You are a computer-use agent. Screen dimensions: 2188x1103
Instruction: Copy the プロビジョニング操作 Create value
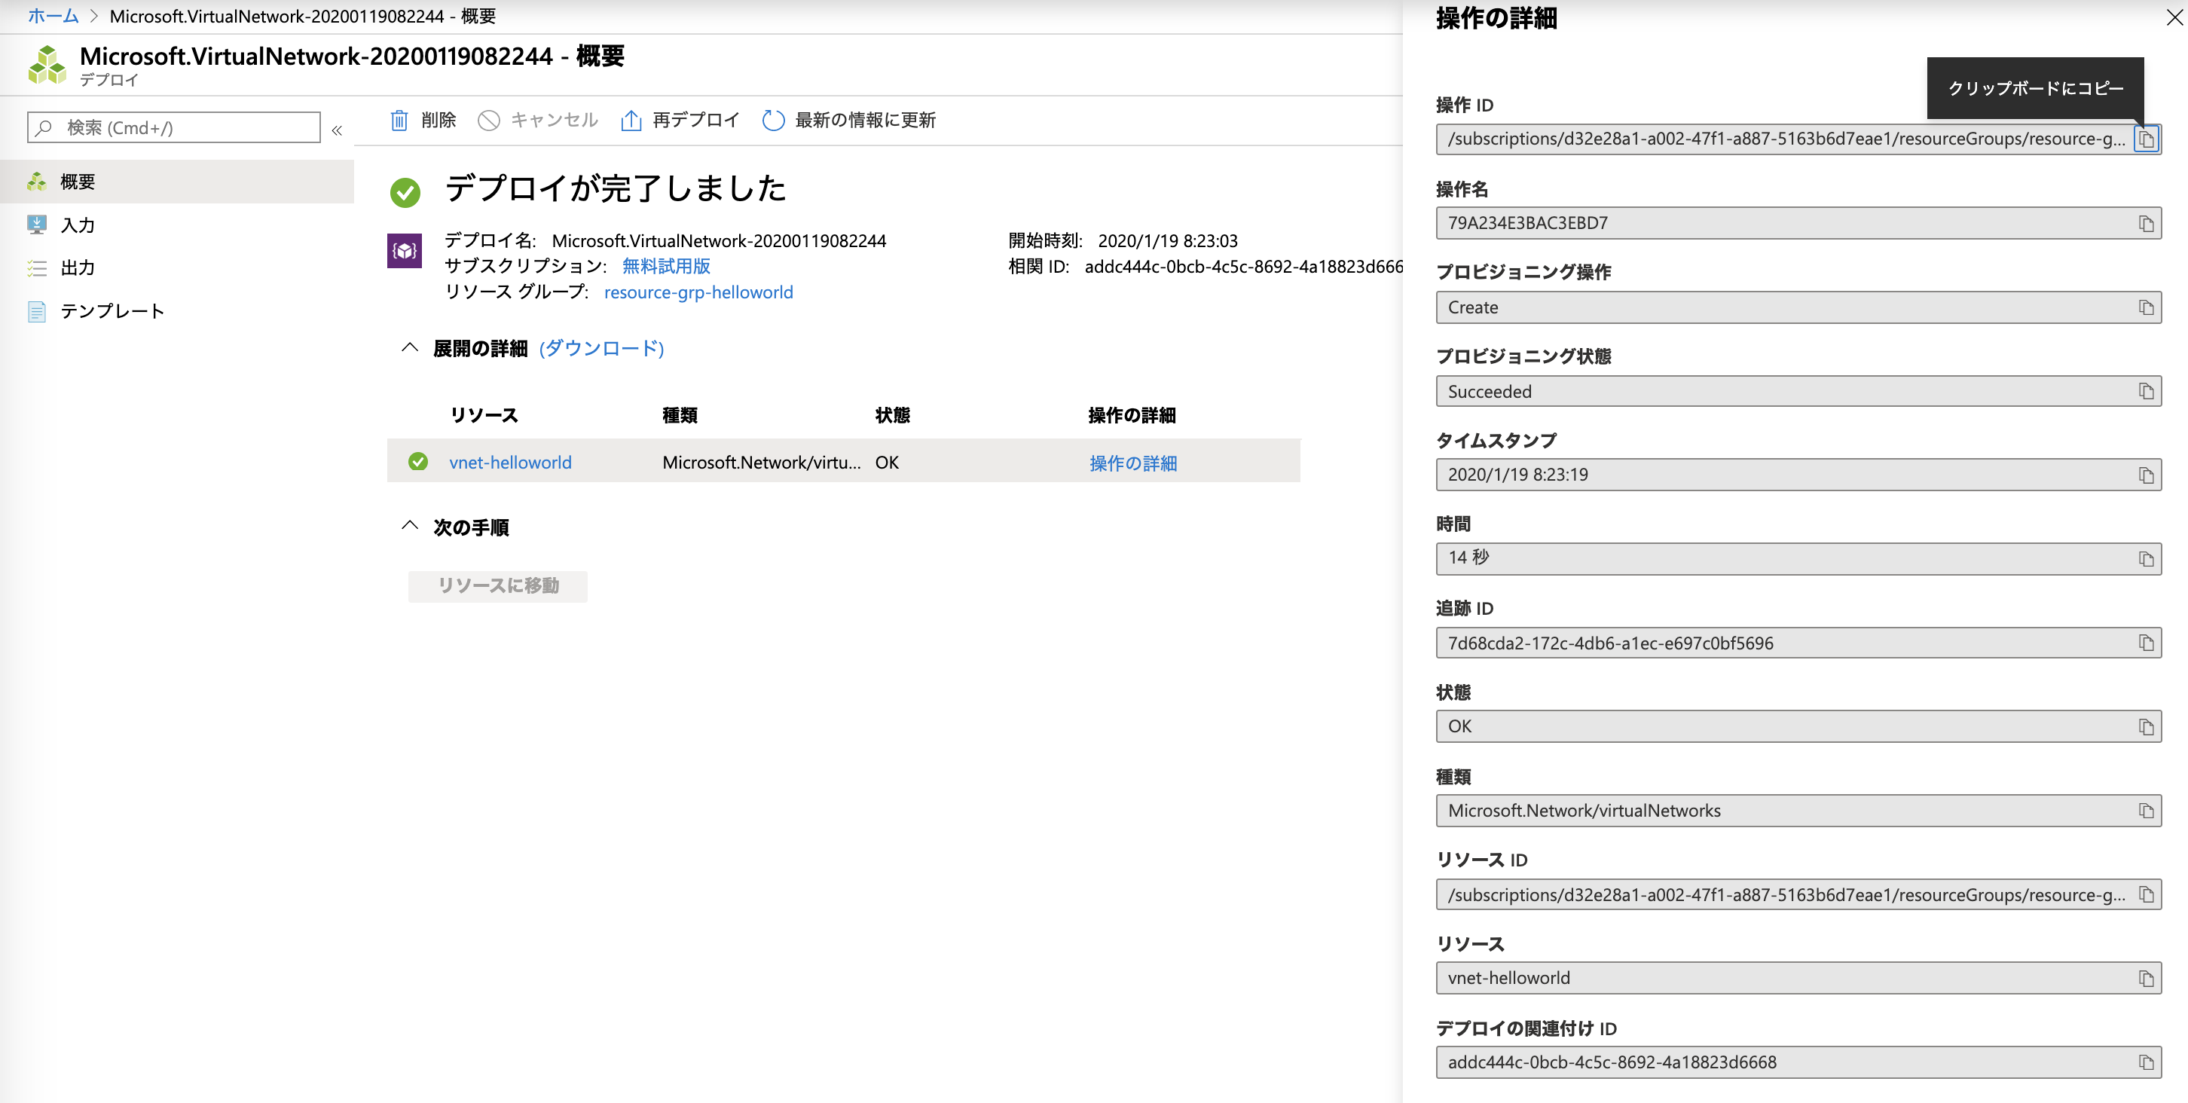coord(2147,307)
